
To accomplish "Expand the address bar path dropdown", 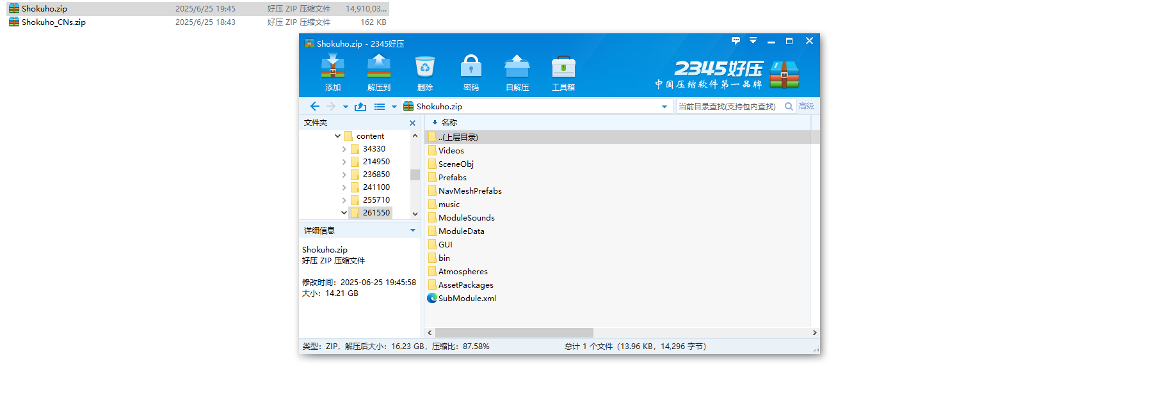I will [664, 107].
